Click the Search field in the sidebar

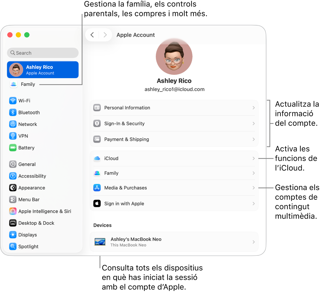(43, 53)
